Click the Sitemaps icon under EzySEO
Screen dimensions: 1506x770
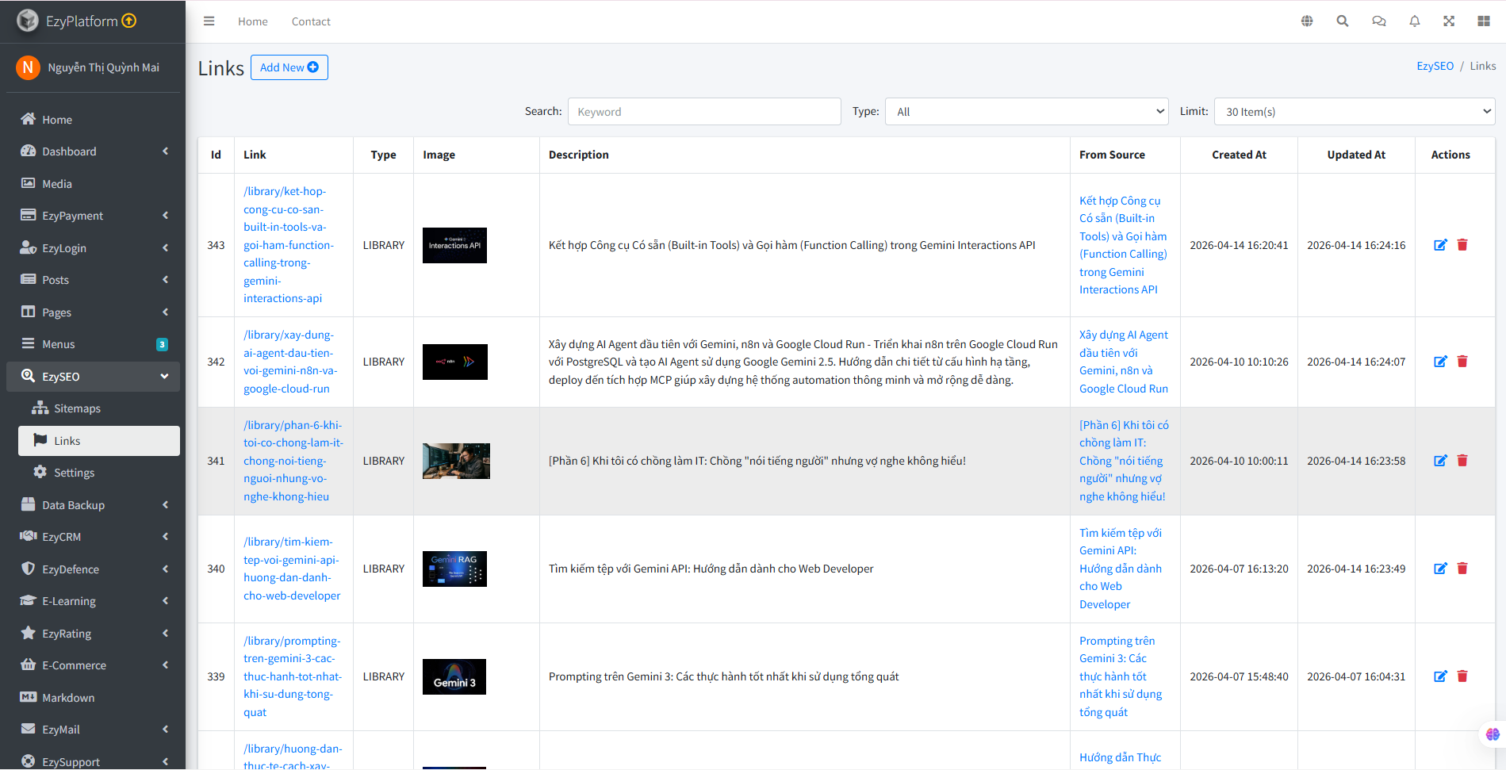[x=40, y=408]
